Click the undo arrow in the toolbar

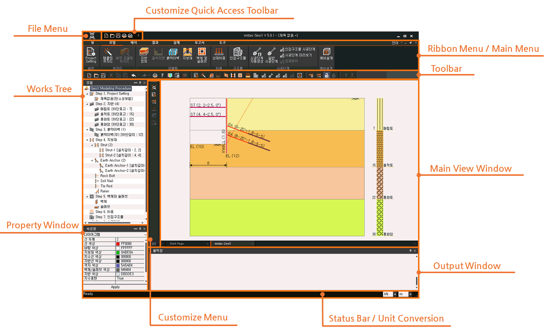[134, 75]
